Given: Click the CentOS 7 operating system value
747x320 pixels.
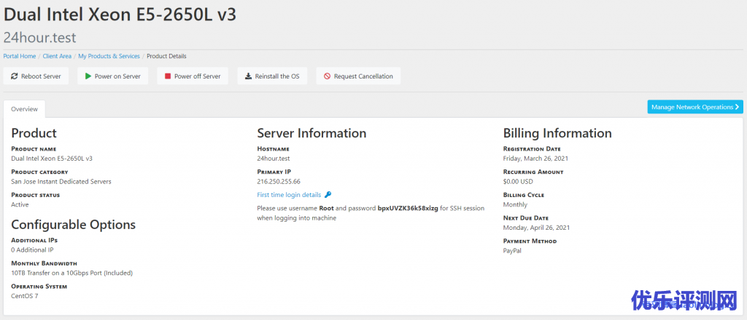Looking at the screenshot, I should click(26, 296).
